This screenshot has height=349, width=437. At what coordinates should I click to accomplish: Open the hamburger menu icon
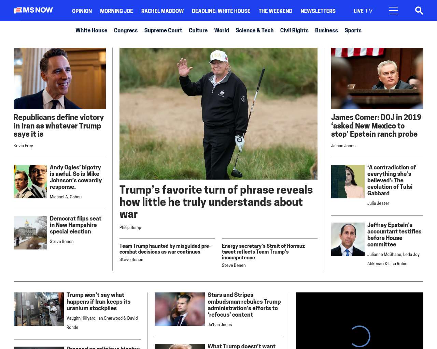click(393, 11)
